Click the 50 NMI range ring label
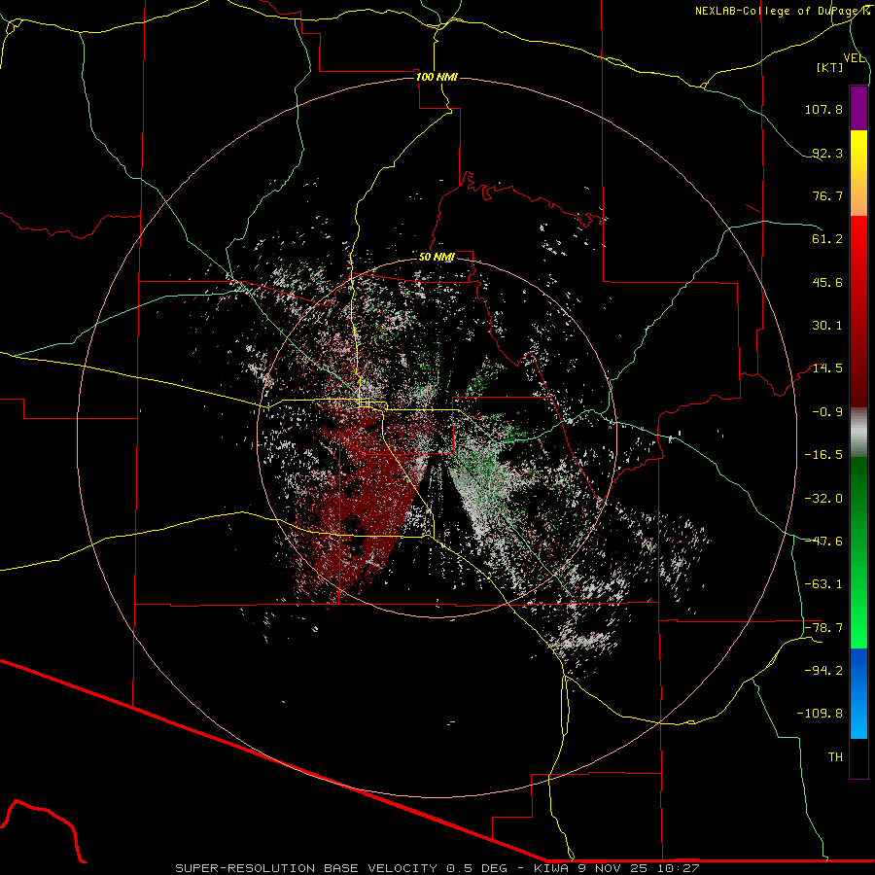875x875 pixels. click(437, 257)
